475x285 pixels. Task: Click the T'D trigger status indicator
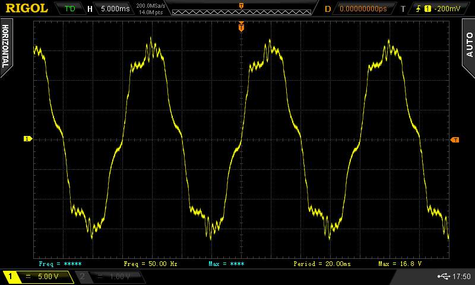(69, 9)
